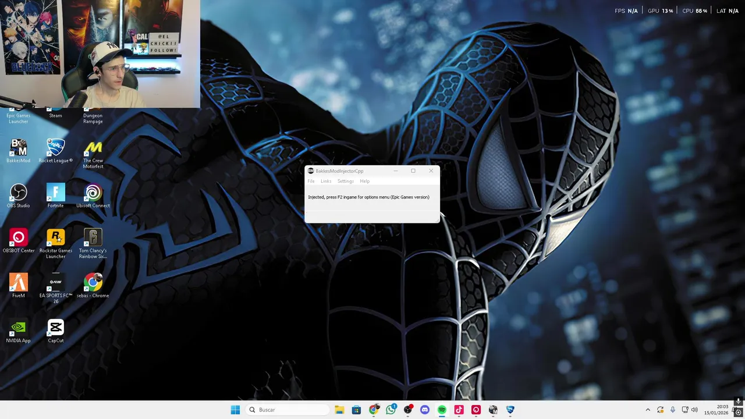The width and height of the screenshot is (745, 419).
Task: Select the OBSBOT Center desktop icon
Action: coord(18,241)
